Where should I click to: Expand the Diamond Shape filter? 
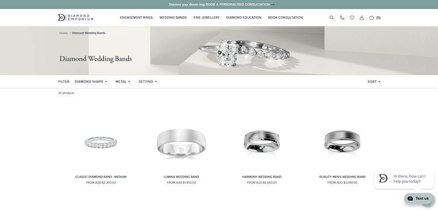(91, 82)
